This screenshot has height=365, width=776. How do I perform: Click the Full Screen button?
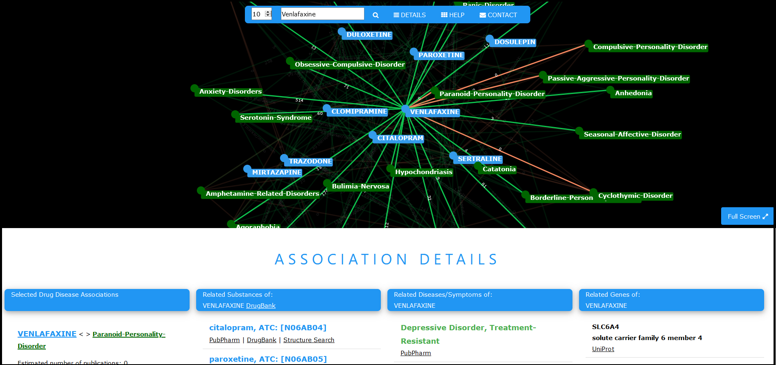click(747, 216)
